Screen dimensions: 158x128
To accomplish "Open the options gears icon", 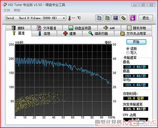I will pos(124,18).
